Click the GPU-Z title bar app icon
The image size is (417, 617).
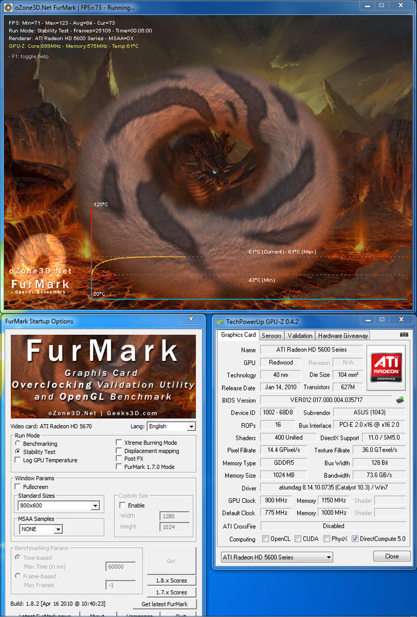220,322
